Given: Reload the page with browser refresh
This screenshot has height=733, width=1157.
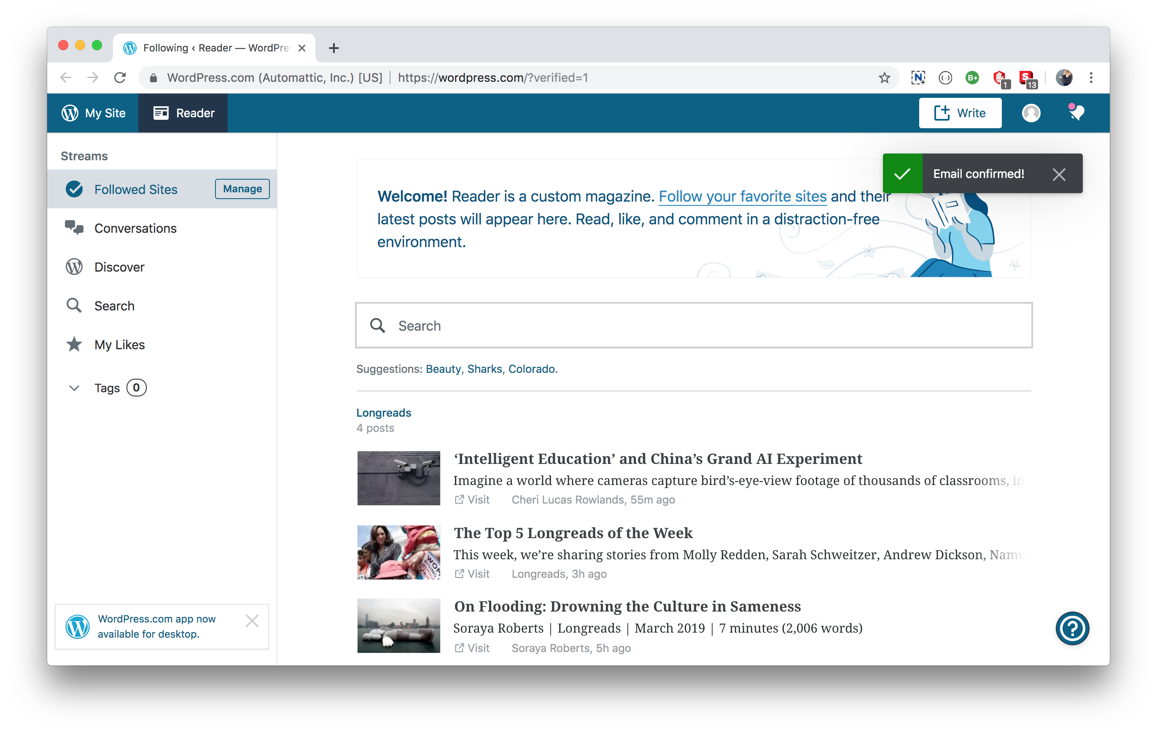Looking at the screenshot, I should (x=120, y=77).
